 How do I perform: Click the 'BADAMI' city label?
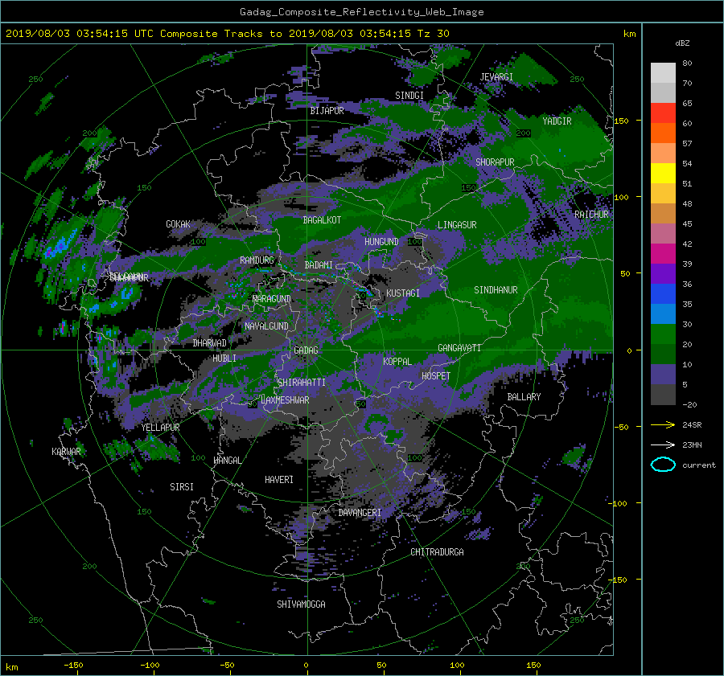click(319, 265)
